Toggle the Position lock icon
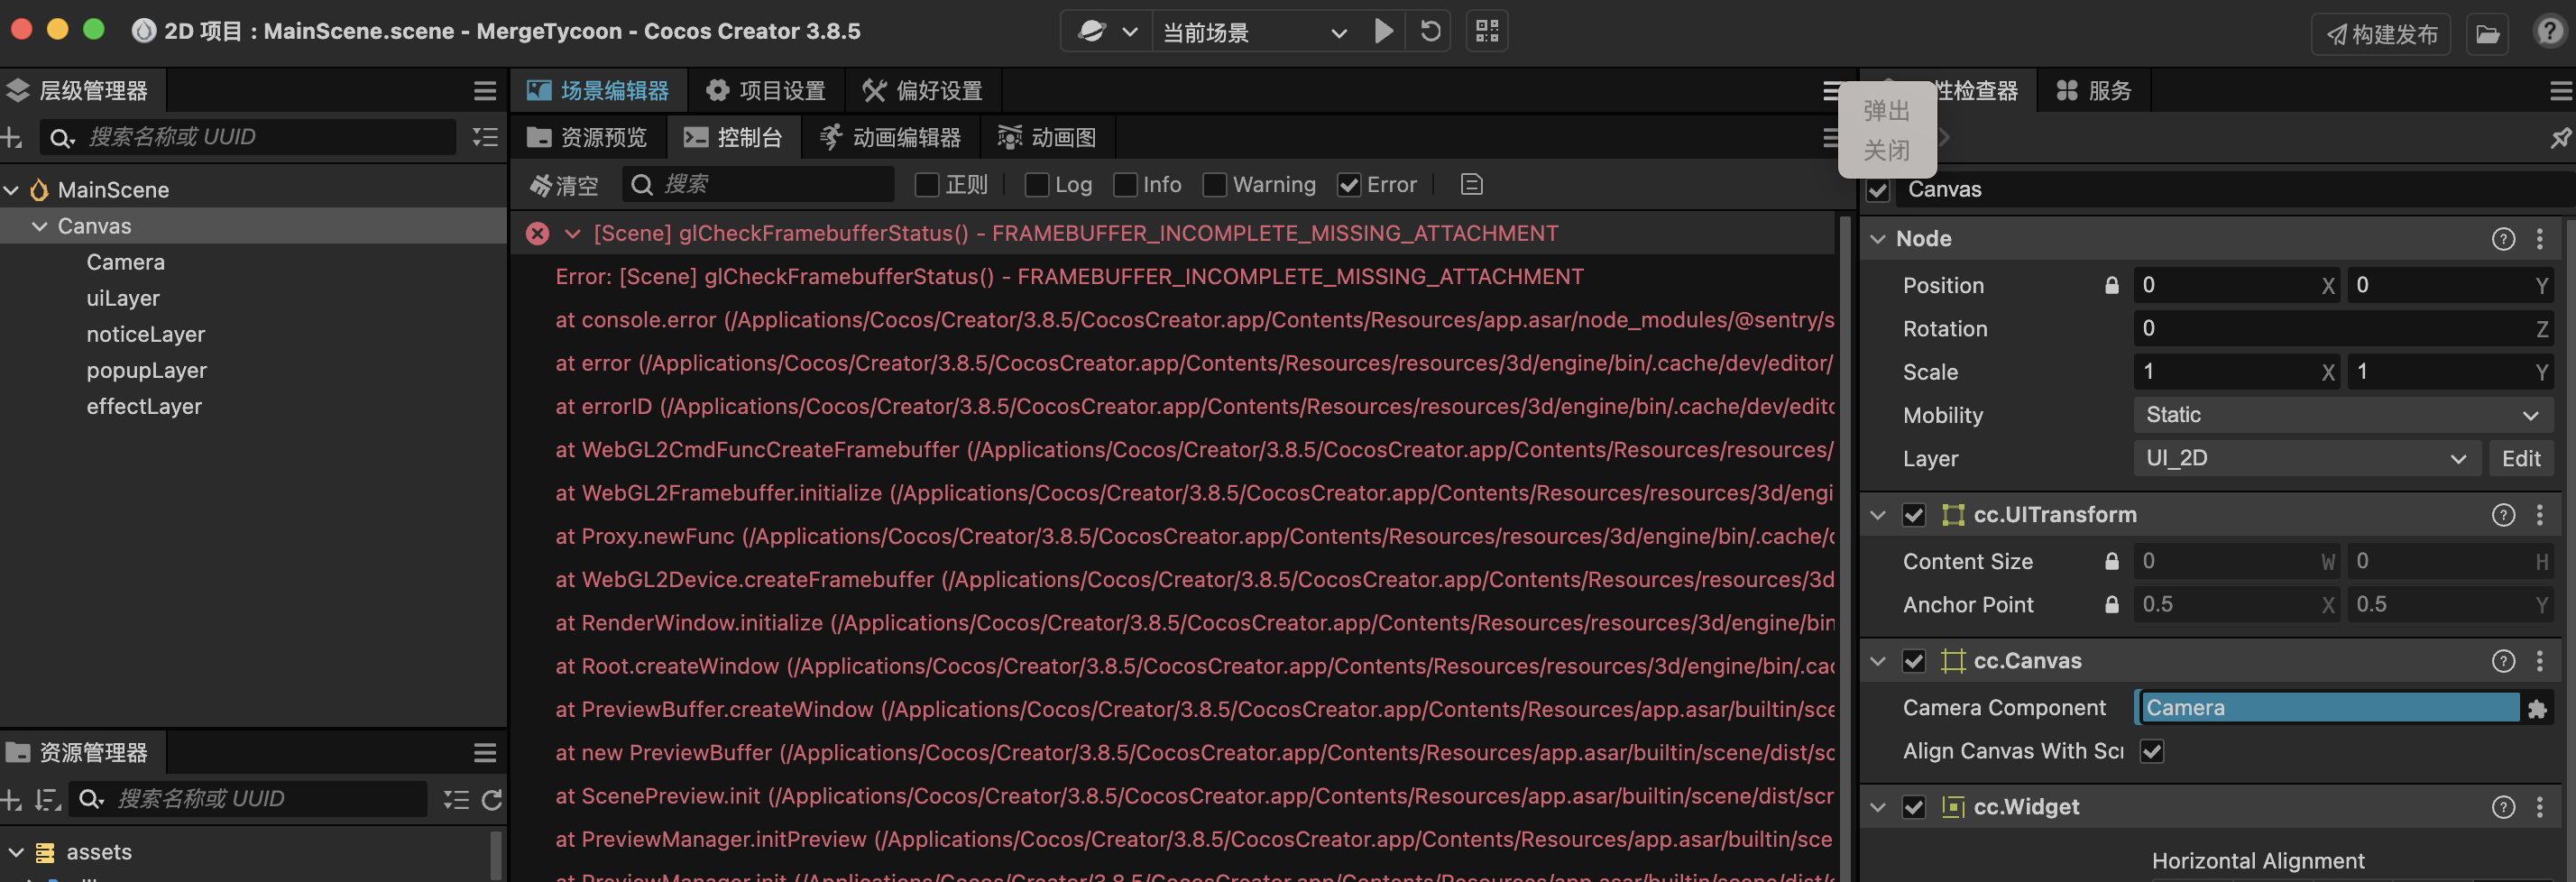Image resolution: width=2576 pixels, height=882 pixels. coord(2111,286)
